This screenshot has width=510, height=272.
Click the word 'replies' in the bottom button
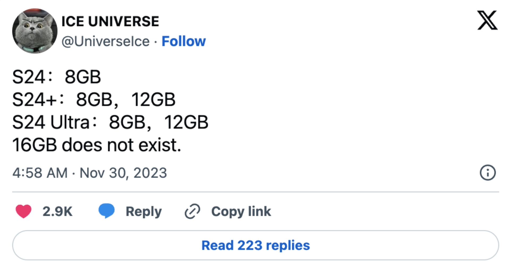(x=288, y=245)
